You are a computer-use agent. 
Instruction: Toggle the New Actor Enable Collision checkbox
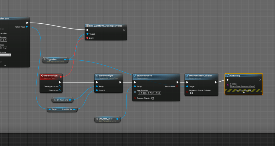pos(191,93)
